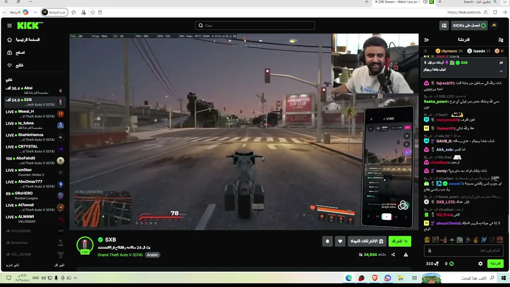Open ShahinHamza channel from the sidebar
The width and height of the screenshot is (510, 287).
35,137
